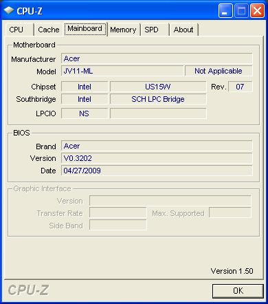Click the Manufacturer field showing Acer
This screenshot has width=268, height=304.
[x=157, y=58]
